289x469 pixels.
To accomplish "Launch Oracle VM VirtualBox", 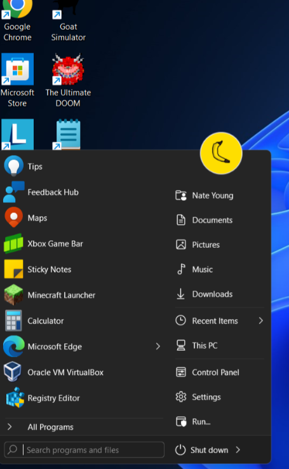I will 82,372.
